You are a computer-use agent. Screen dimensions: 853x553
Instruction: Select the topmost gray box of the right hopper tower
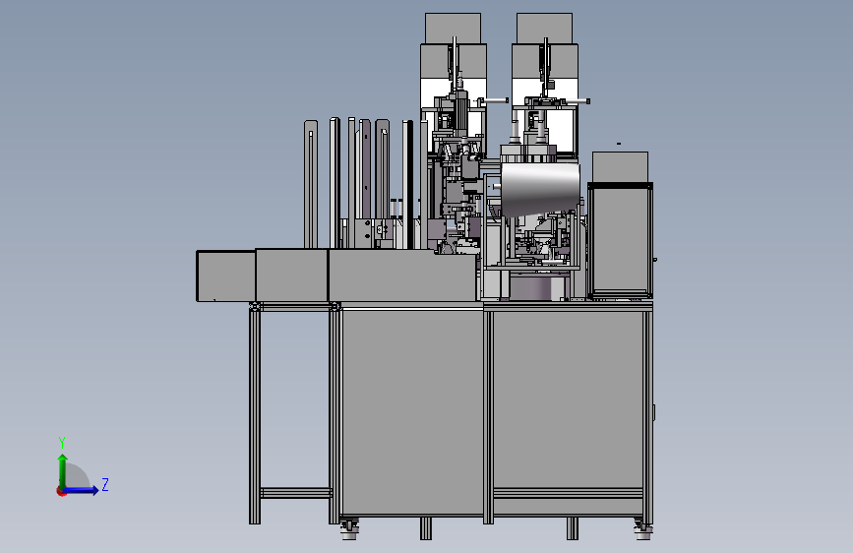tap(544, 28)
